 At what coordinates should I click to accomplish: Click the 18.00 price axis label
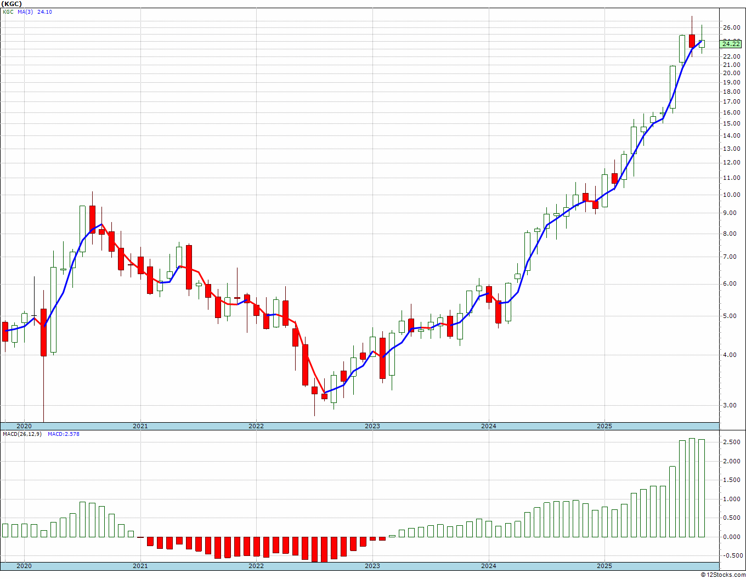[731, 92]
